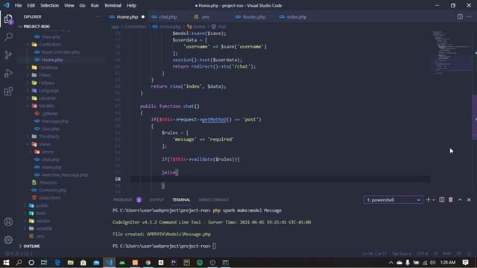The image size is (477, 268).
Task: Open the launch profile dropdown arrow
Action: coord(434,200)
